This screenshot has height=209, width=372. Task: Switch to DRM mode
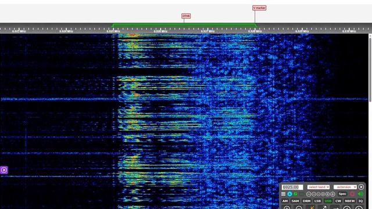pos(306,201)
